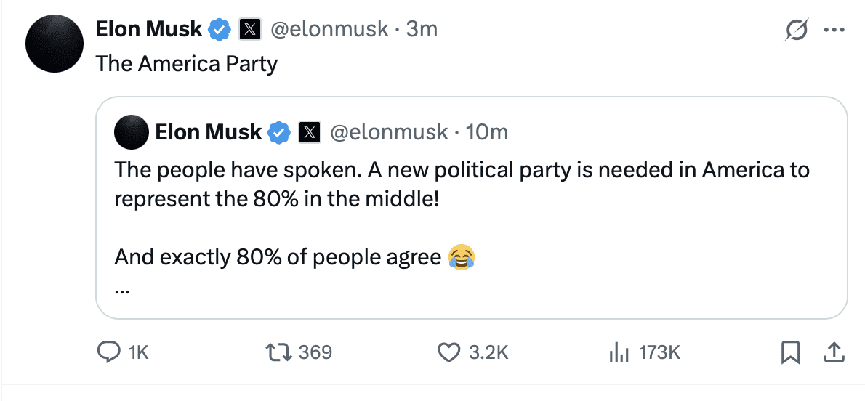This screenshot has height=401, width=865.
Task: Expand the truncated quoted tweet ellipsis
Action: tap(121, 291)
